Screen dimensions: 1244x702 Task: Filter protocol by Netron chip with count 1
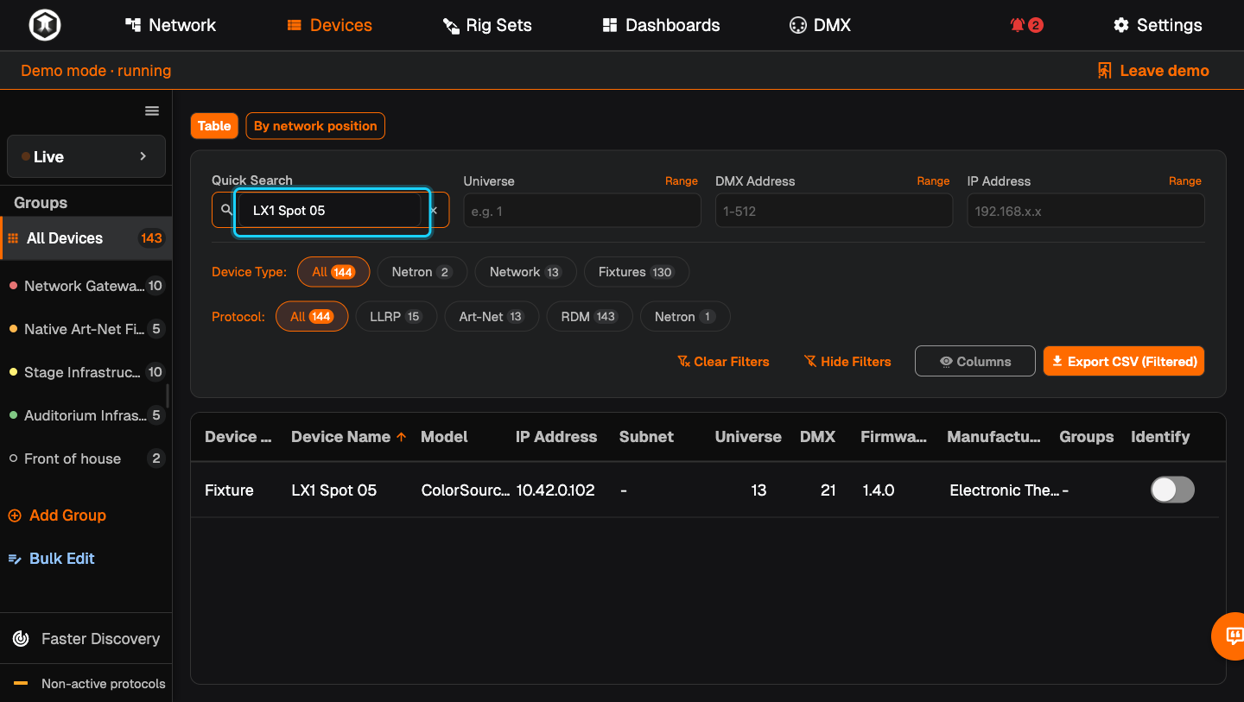[x=685, y=317]
